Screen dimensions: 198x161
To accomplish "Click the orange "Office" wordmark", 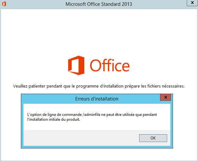I will [110, 65].
